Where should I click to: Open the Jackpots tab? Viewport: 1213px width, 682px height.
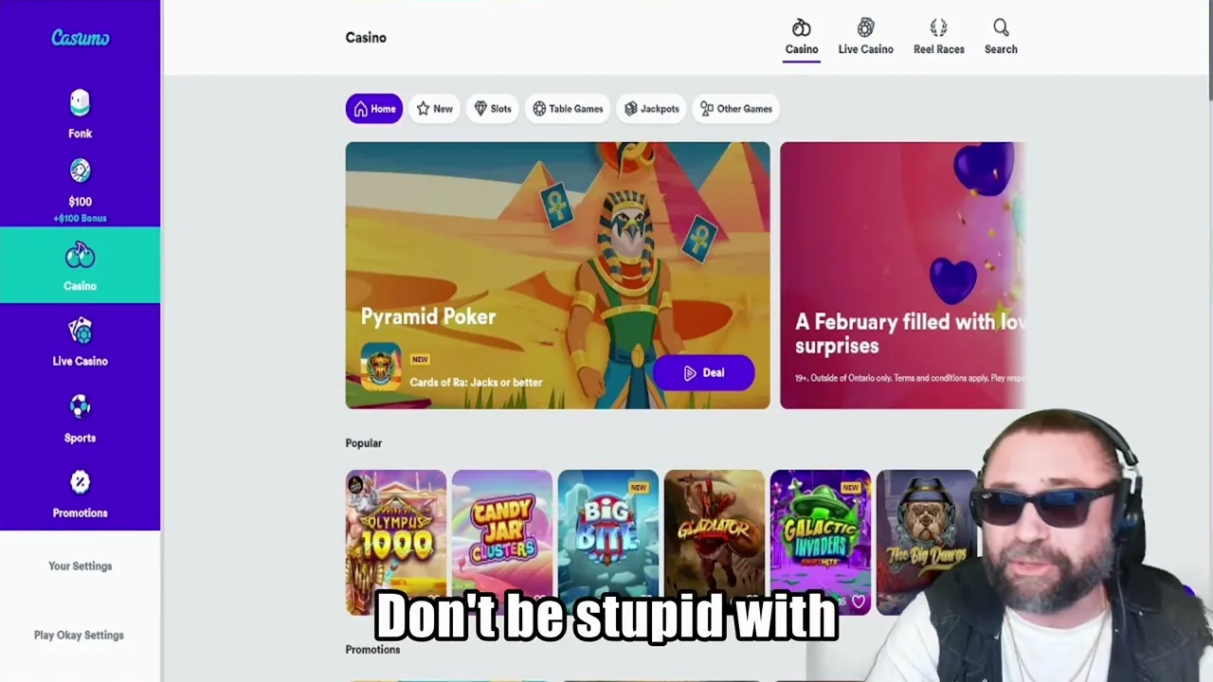coord(652,109)
